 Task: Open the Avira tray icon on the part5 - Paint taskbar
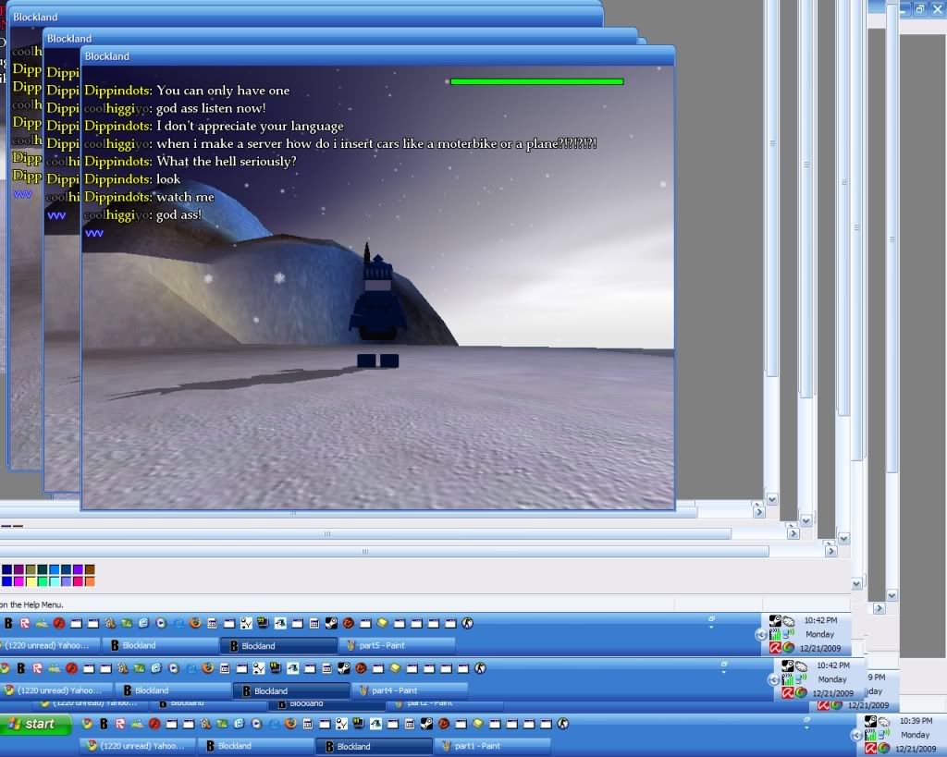tap(775, 648)
